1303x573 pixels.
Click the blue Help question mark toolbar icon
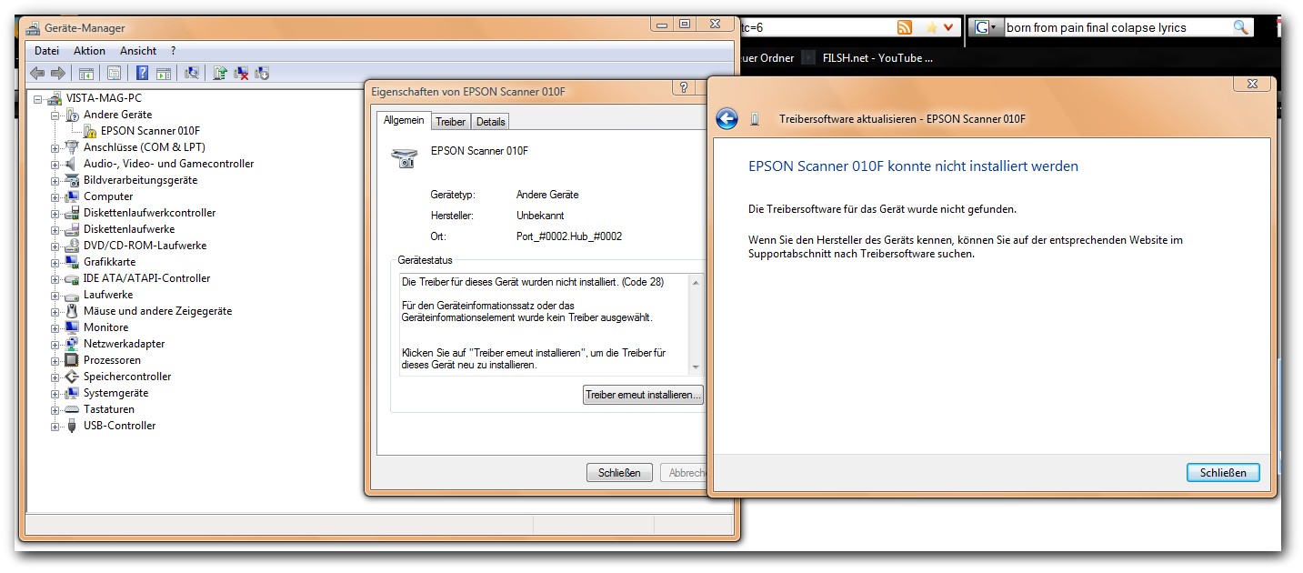pyautogui.click(x=143, y=73)
